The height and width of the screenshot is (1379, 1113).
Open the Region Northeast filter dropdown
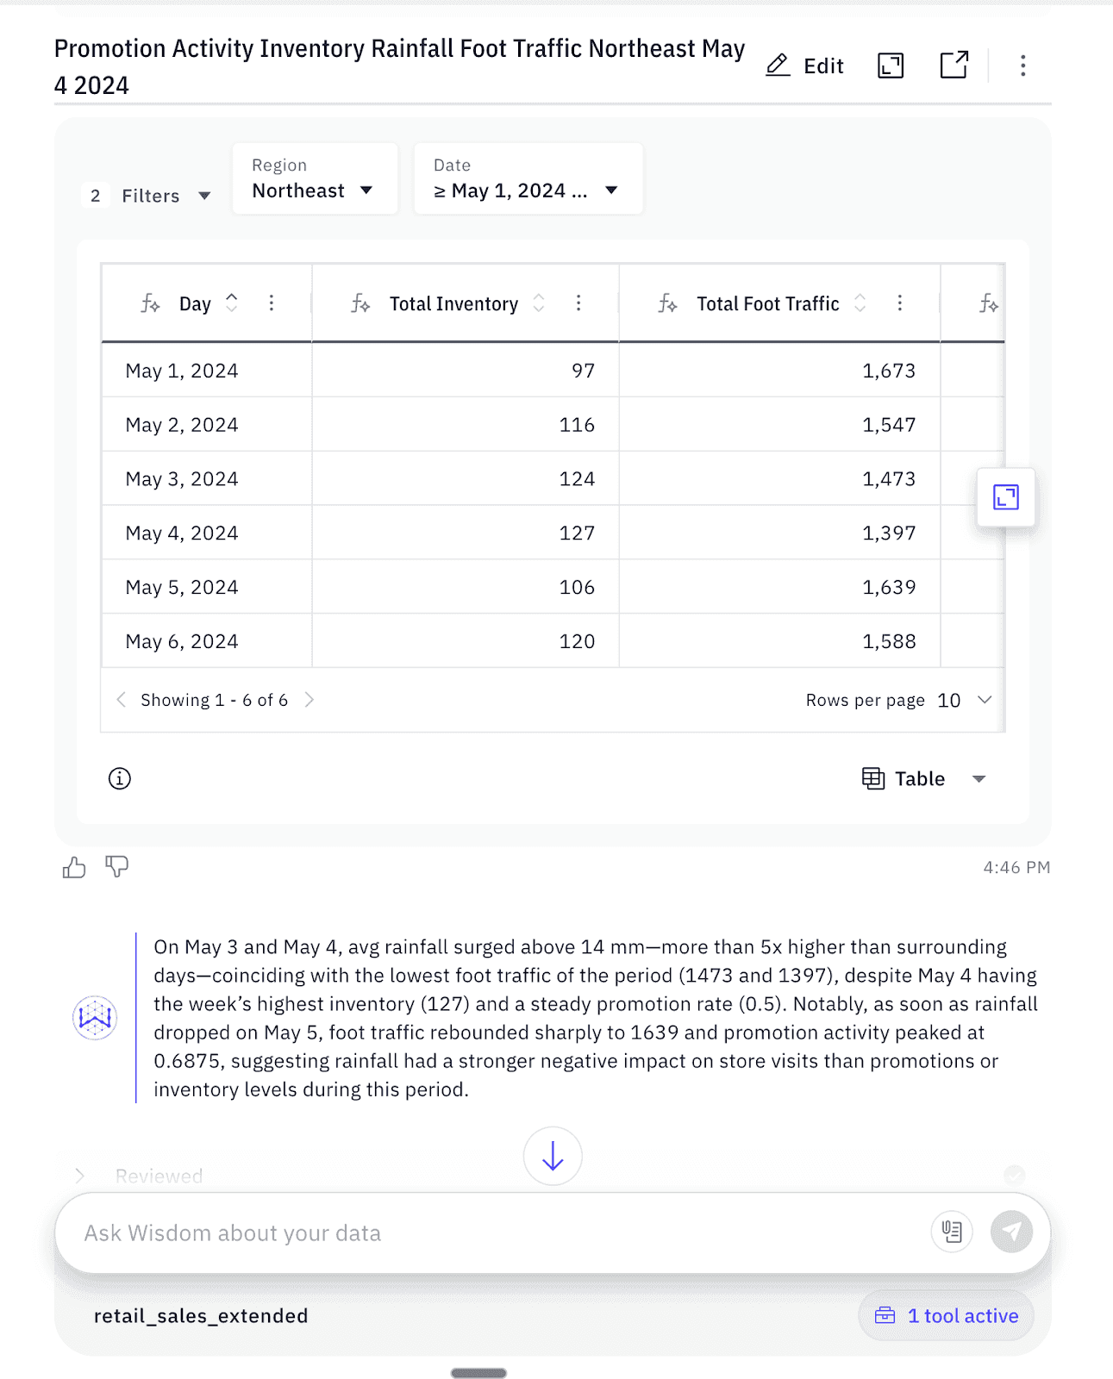(x=314, y=190)
